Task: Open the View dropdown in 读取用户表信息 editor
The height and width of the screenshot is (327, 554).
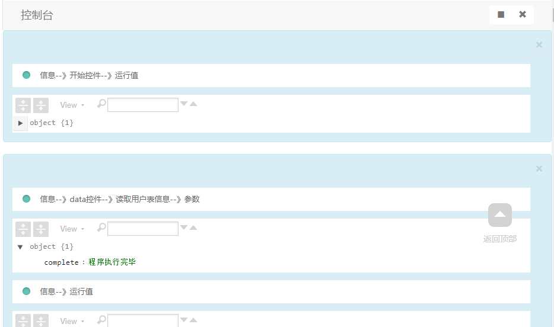Action: [72, 229]
